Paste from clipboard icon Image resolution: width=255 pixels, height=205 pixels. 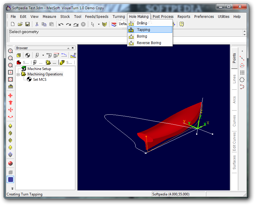click(51, 24)
